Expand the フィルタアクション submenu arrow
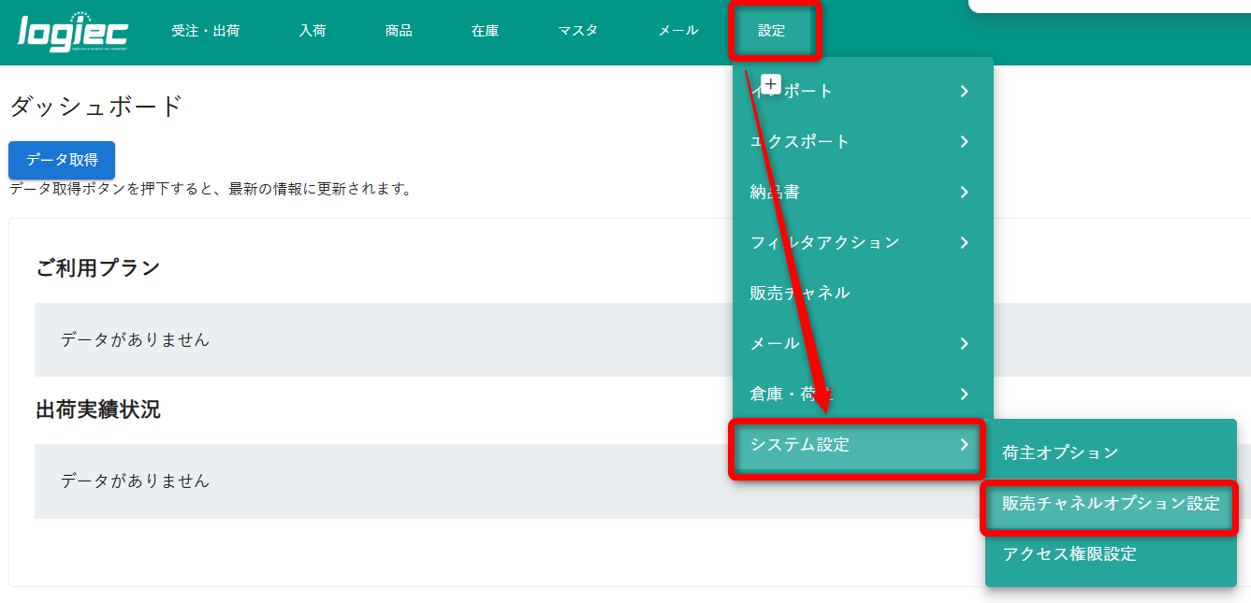Image resolution: width=1251 pixels, height=603 pixels. pos(964,243)
